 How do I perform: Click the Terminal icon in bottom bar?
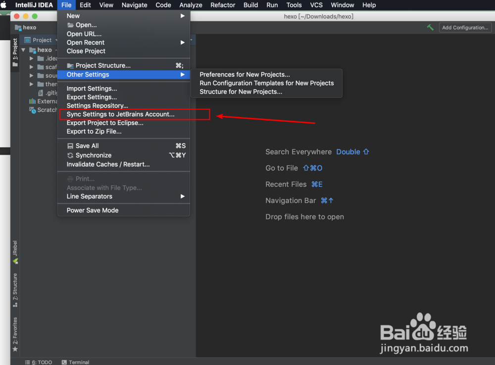coord(64,362)
